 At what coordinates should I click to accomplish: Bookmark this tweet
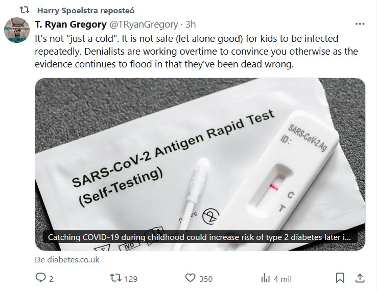pyautogui.click(x=340, y=278)
